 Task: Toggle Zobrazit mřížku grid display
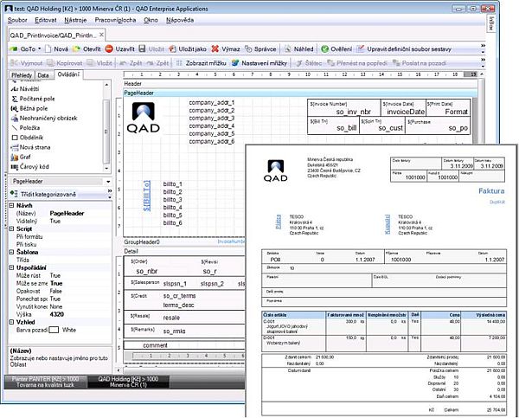point(202,63)
